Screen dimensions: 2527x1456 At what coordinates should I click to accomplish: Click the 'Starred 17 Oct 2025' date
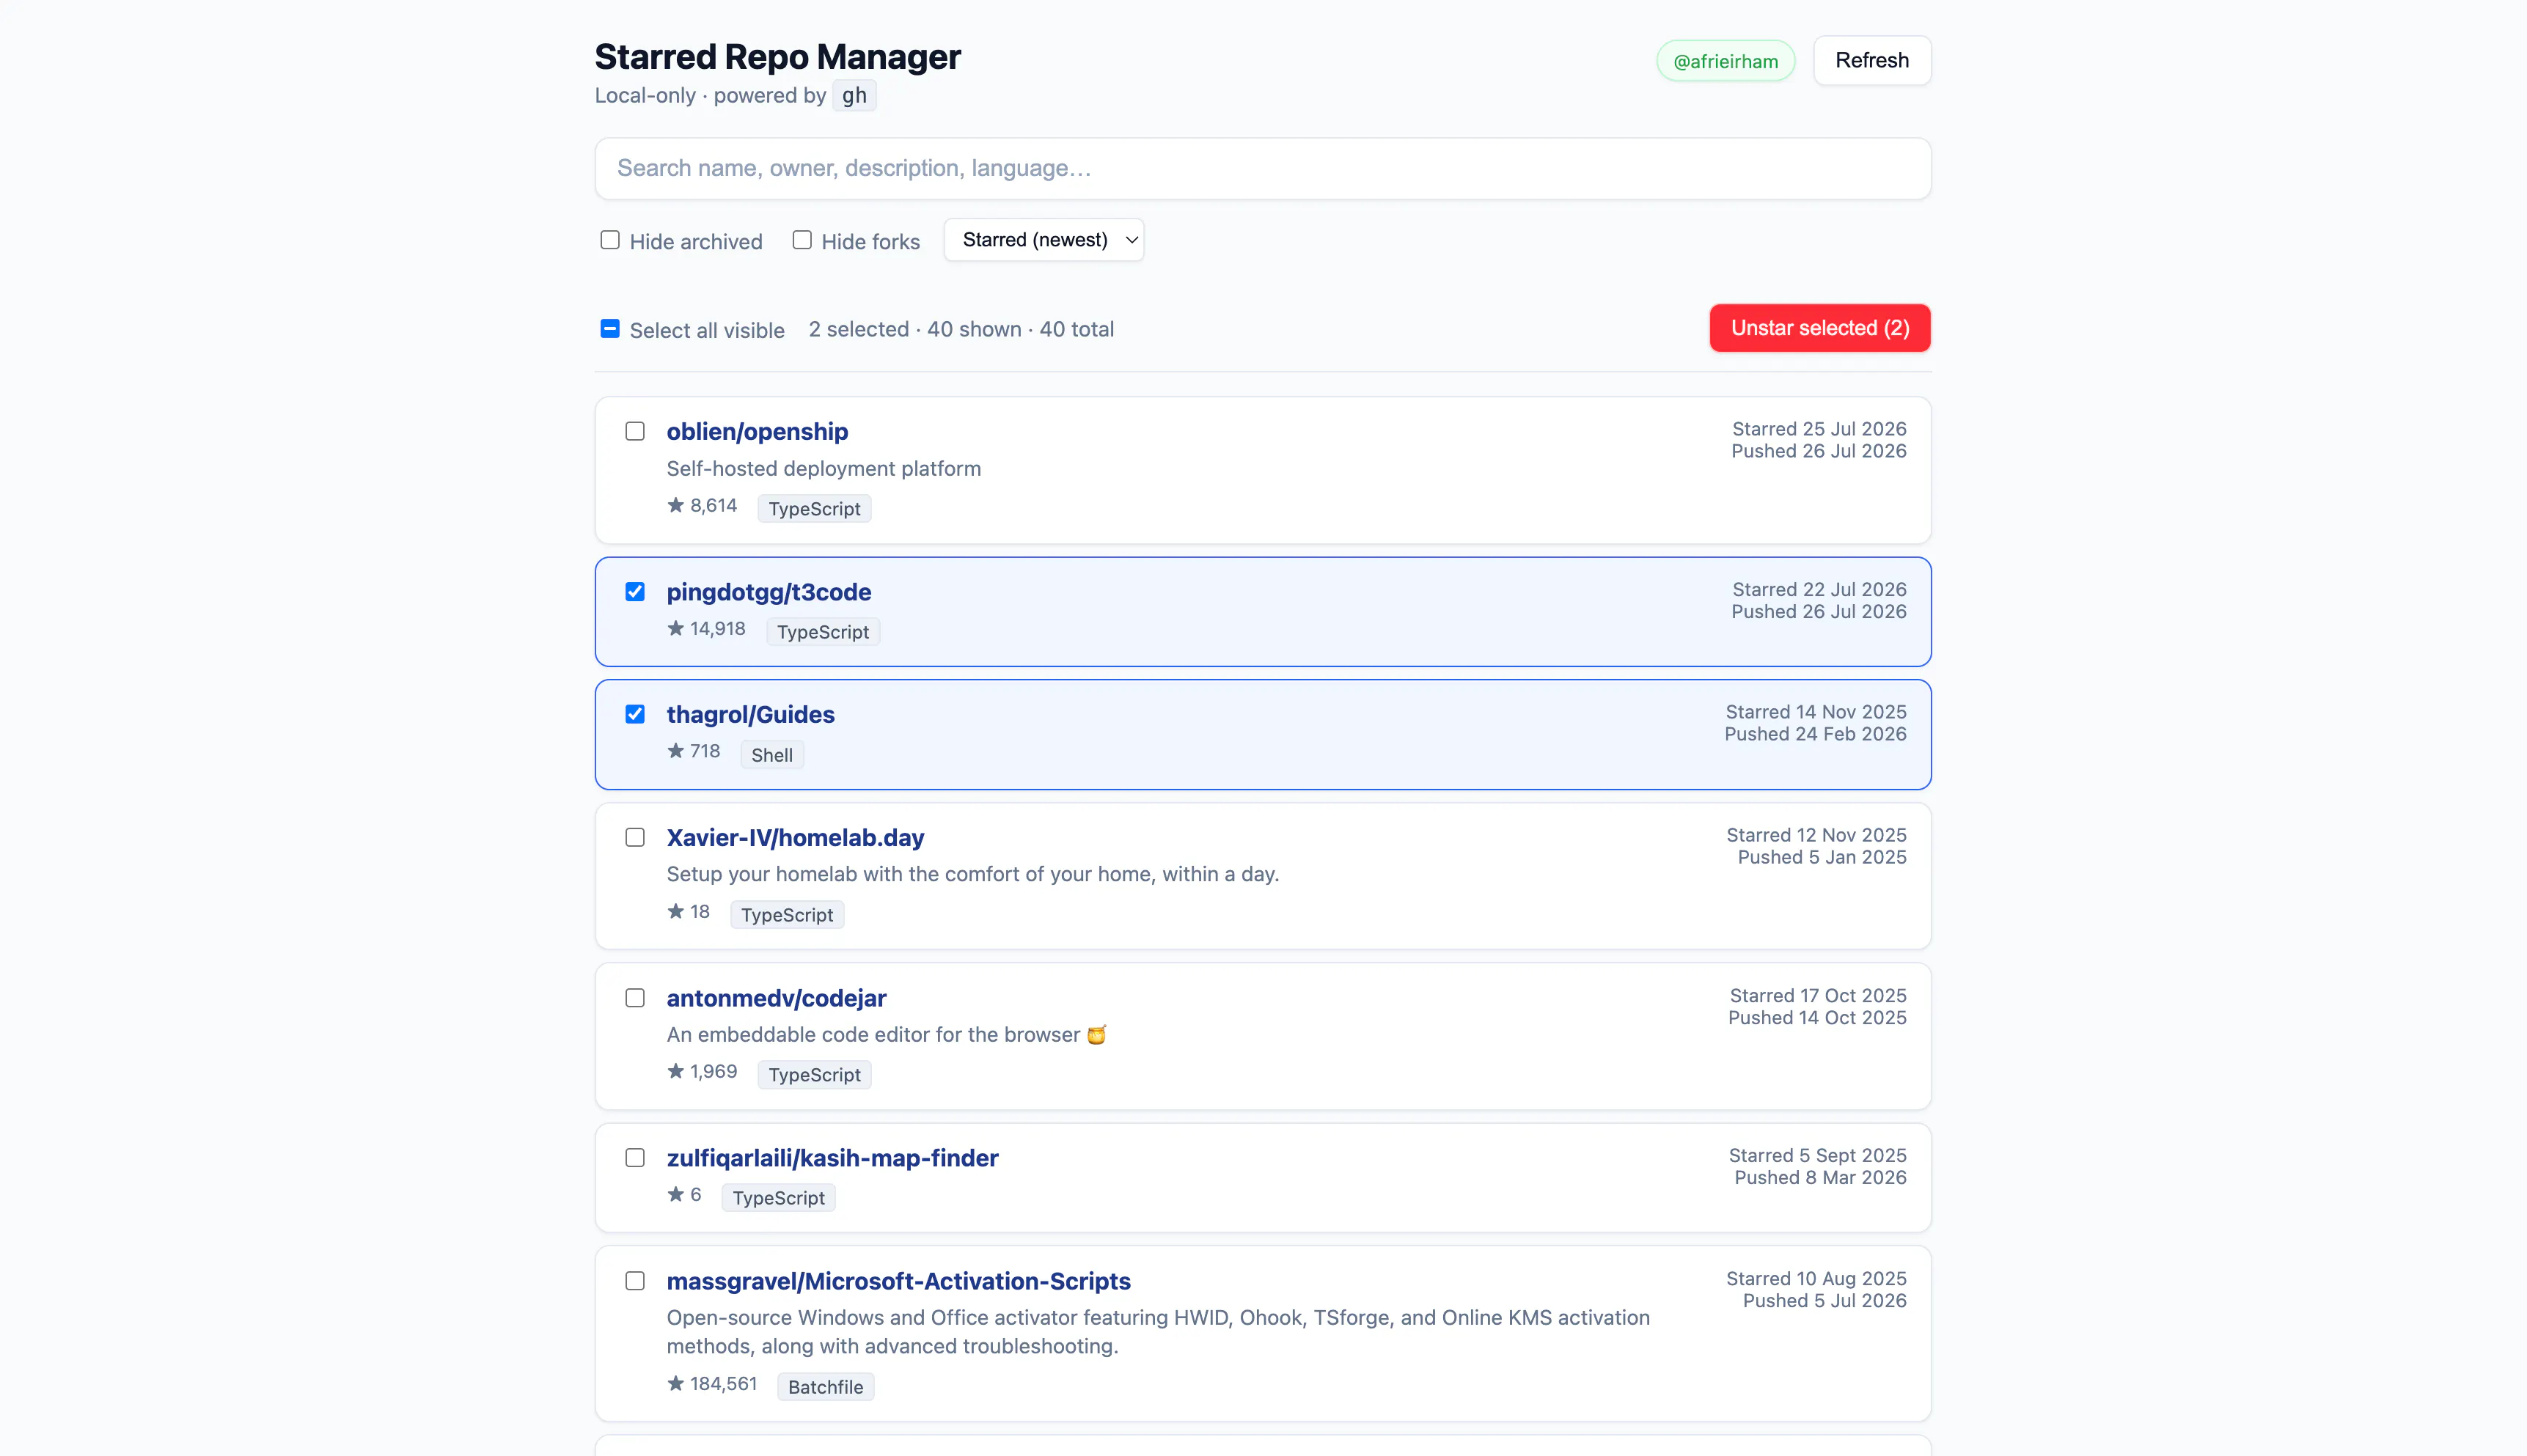click(1817, 995)
